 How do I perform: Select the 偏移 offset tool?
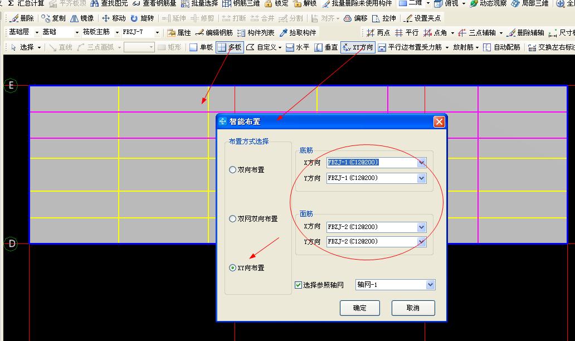click(x=355, y=18)
